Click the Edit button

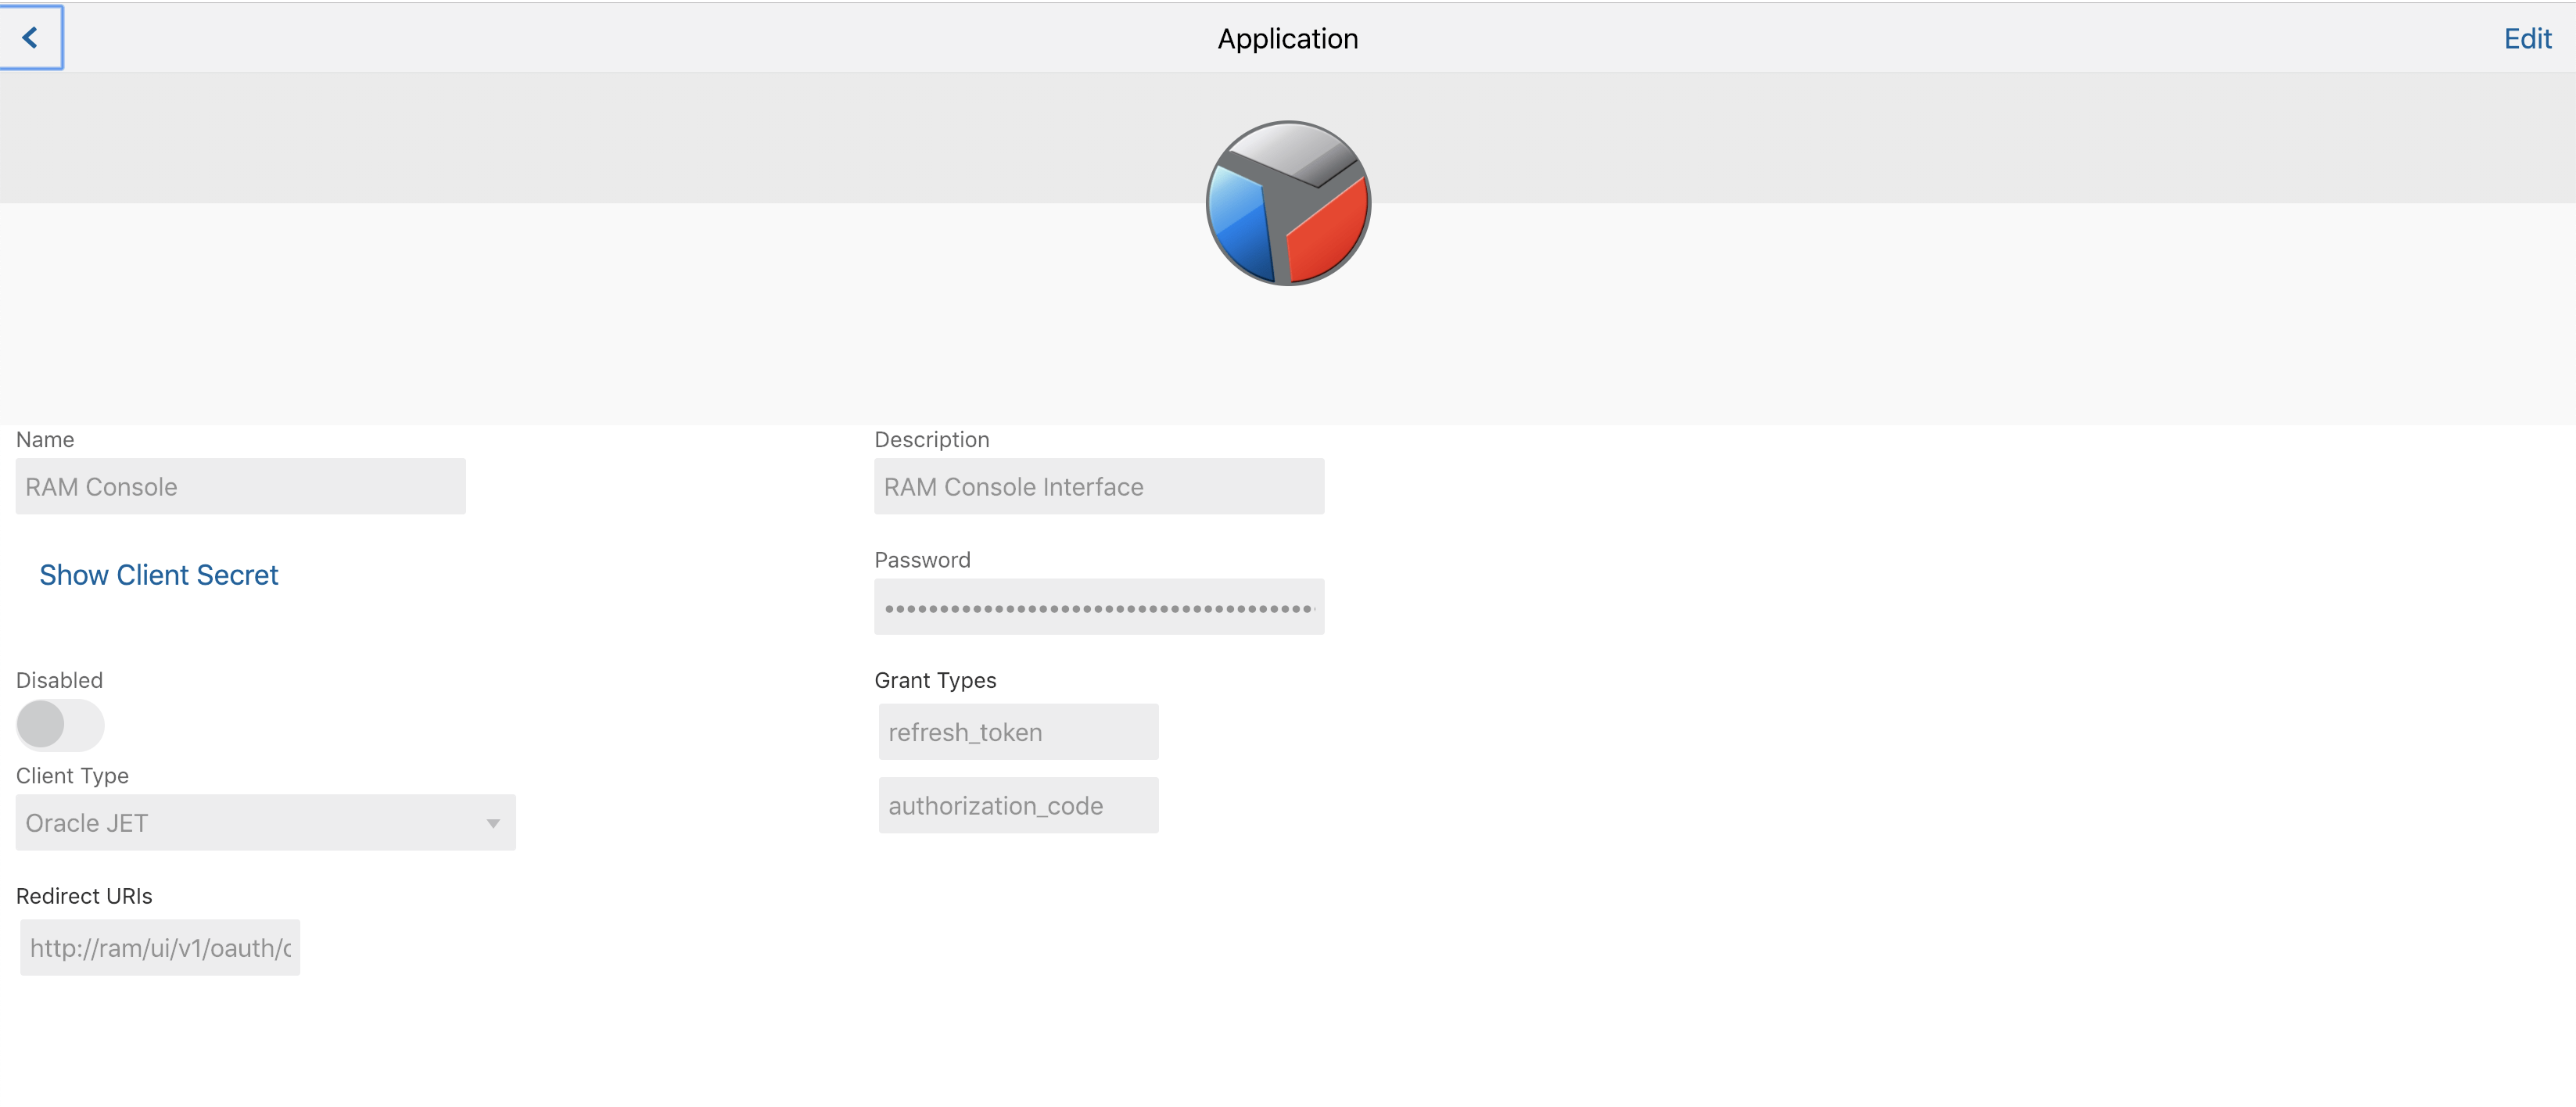pyautogui.click(x=2526, y=39)
